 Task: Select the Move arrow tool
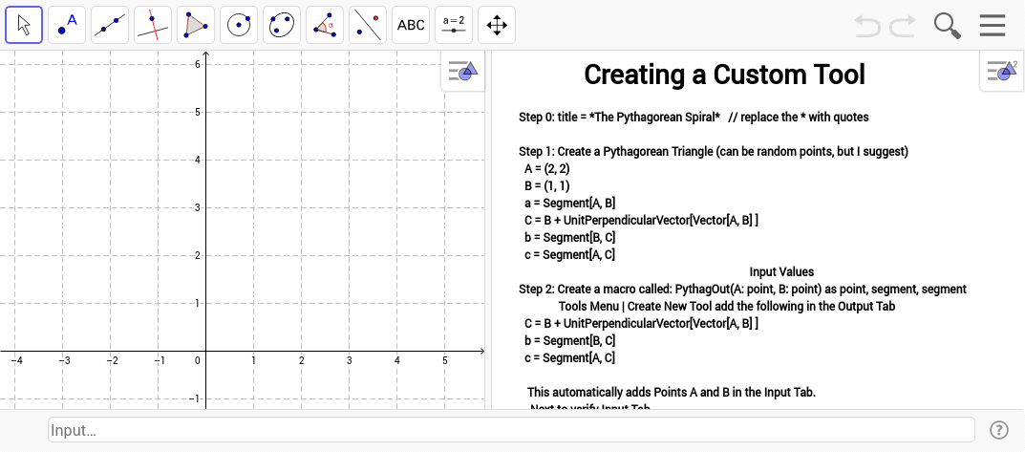24,26
